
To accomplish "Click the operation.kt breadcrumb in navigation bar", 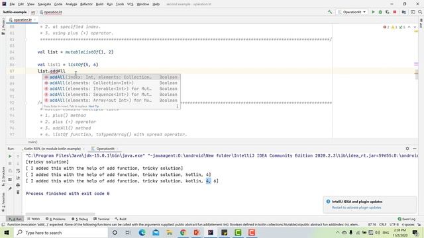I will pyautogui.click(x=51, y=12).
